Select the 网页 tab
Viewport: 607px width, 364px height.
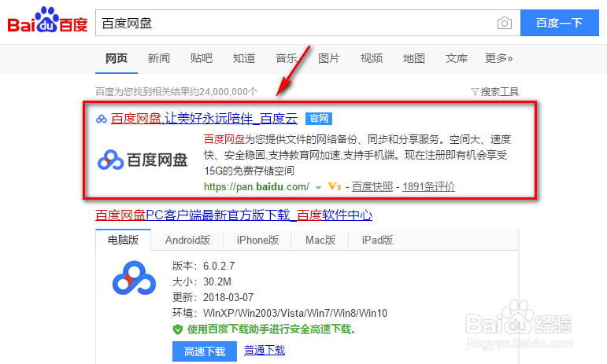click(117, 58)
